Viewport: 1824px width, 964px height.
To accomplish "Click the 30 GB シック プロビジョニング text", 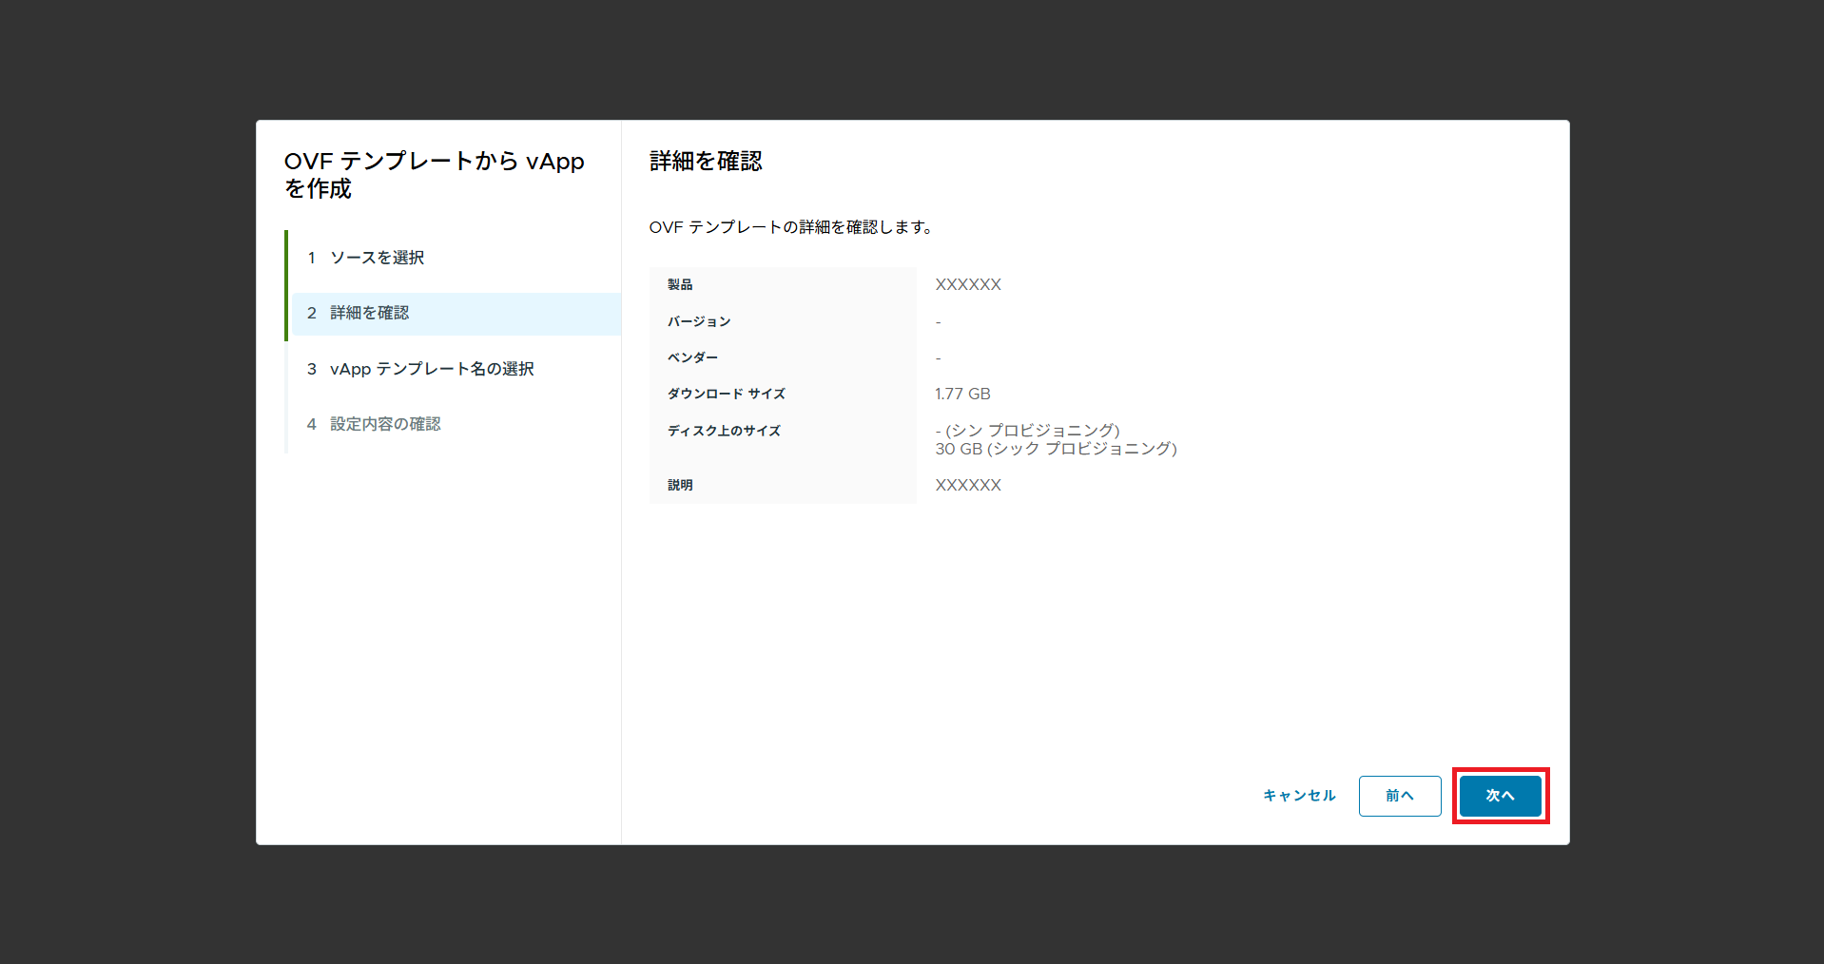I will tap(1056, 449).
